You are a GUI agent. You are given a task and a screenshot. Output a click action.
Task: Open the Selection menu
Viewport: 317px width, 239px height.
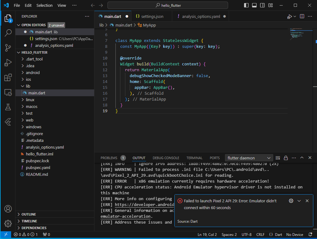[44, 6]
